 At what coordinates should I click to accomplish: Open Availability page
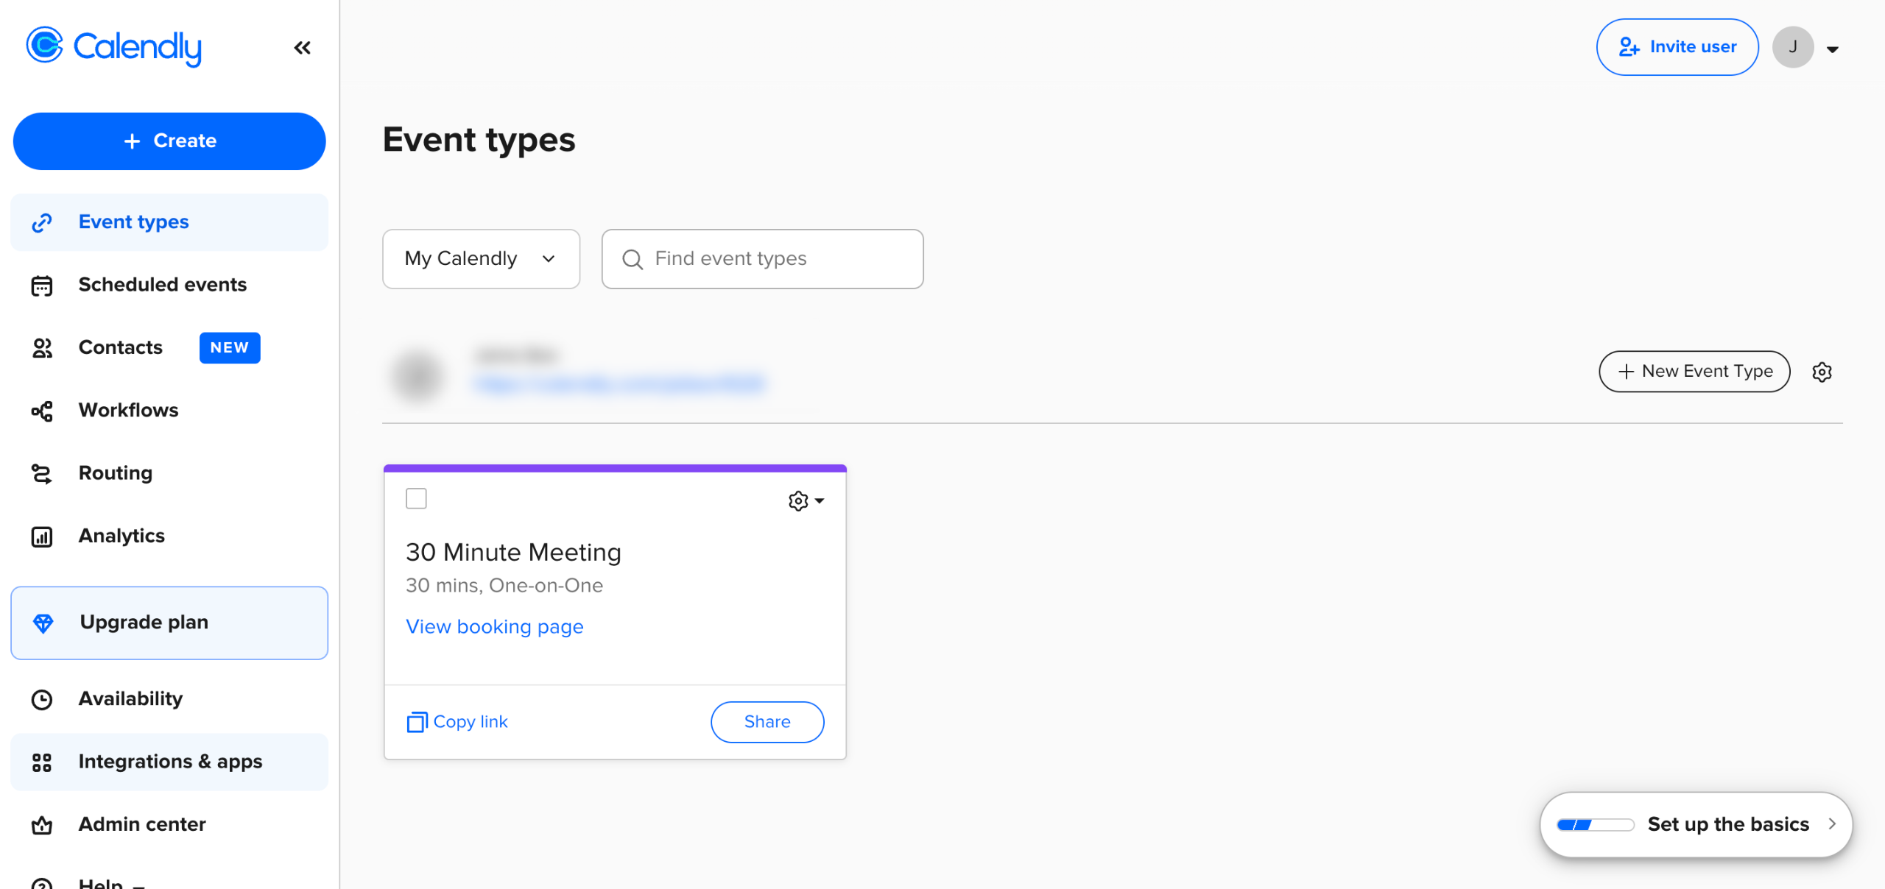point(130,698)
